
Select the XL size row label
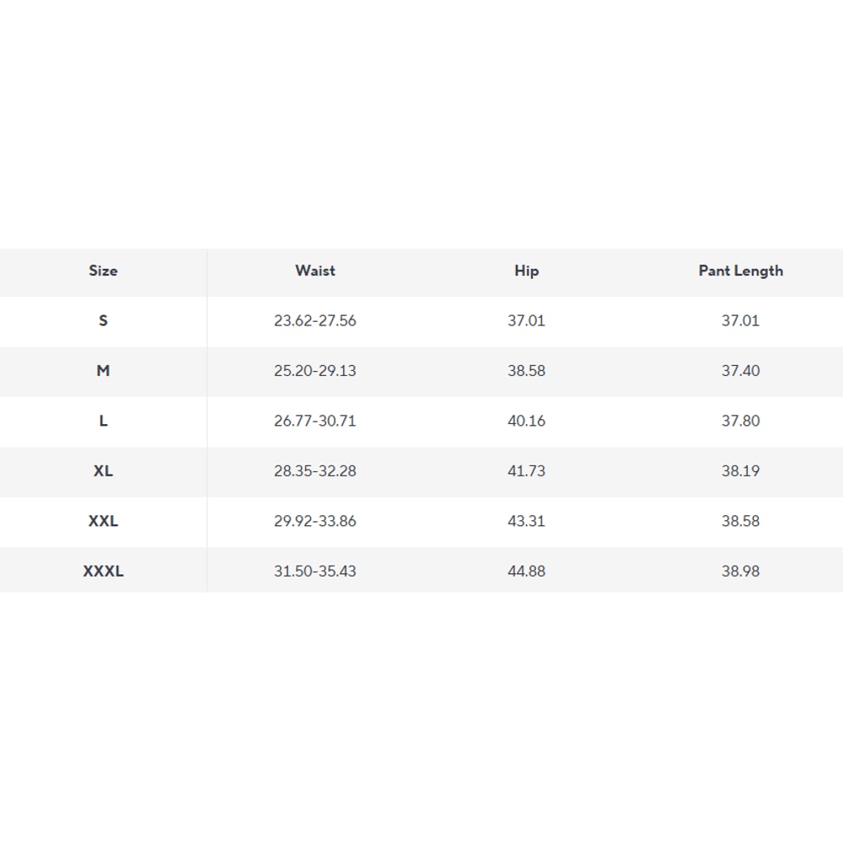[x=103, y=471]
